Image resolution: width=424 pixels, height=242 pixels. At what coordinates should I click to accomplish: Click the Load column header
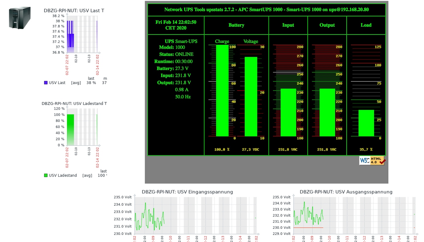coord(366,25)
